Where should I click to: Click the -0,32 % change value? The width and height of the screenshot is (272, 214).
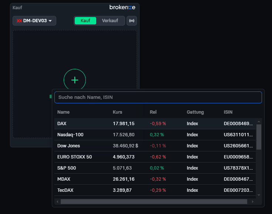pos(158,179)
